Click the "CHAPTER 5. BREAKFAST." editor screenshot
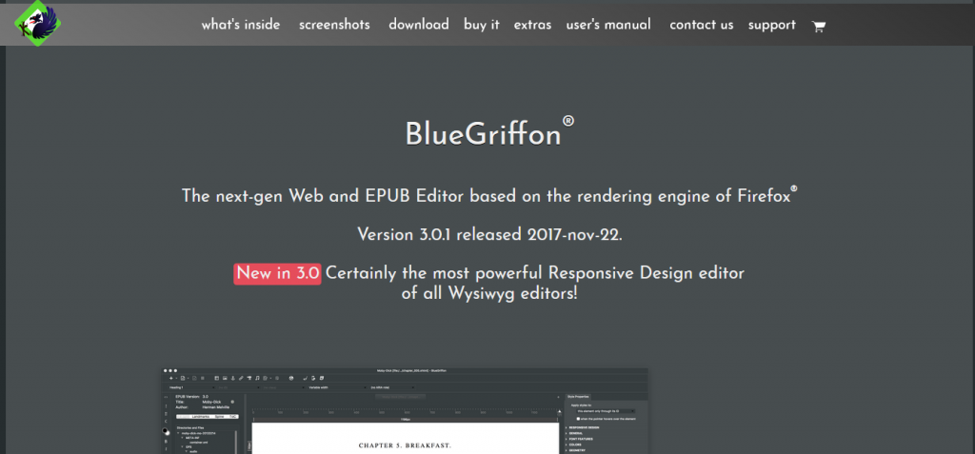This screenshot has width=975, height=454. click(x=405, y=444)
